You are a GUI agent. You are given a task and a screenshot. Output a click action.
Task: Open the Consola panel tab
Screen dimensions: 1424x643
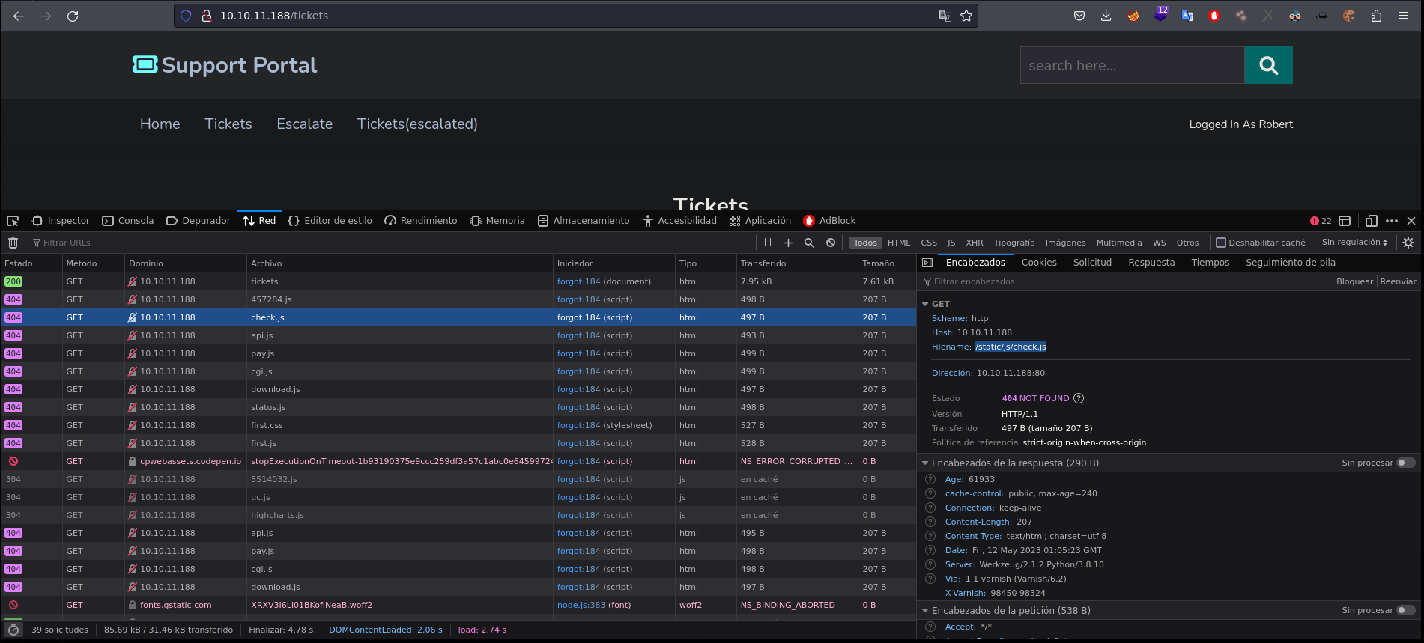click(x=128, y=221)
